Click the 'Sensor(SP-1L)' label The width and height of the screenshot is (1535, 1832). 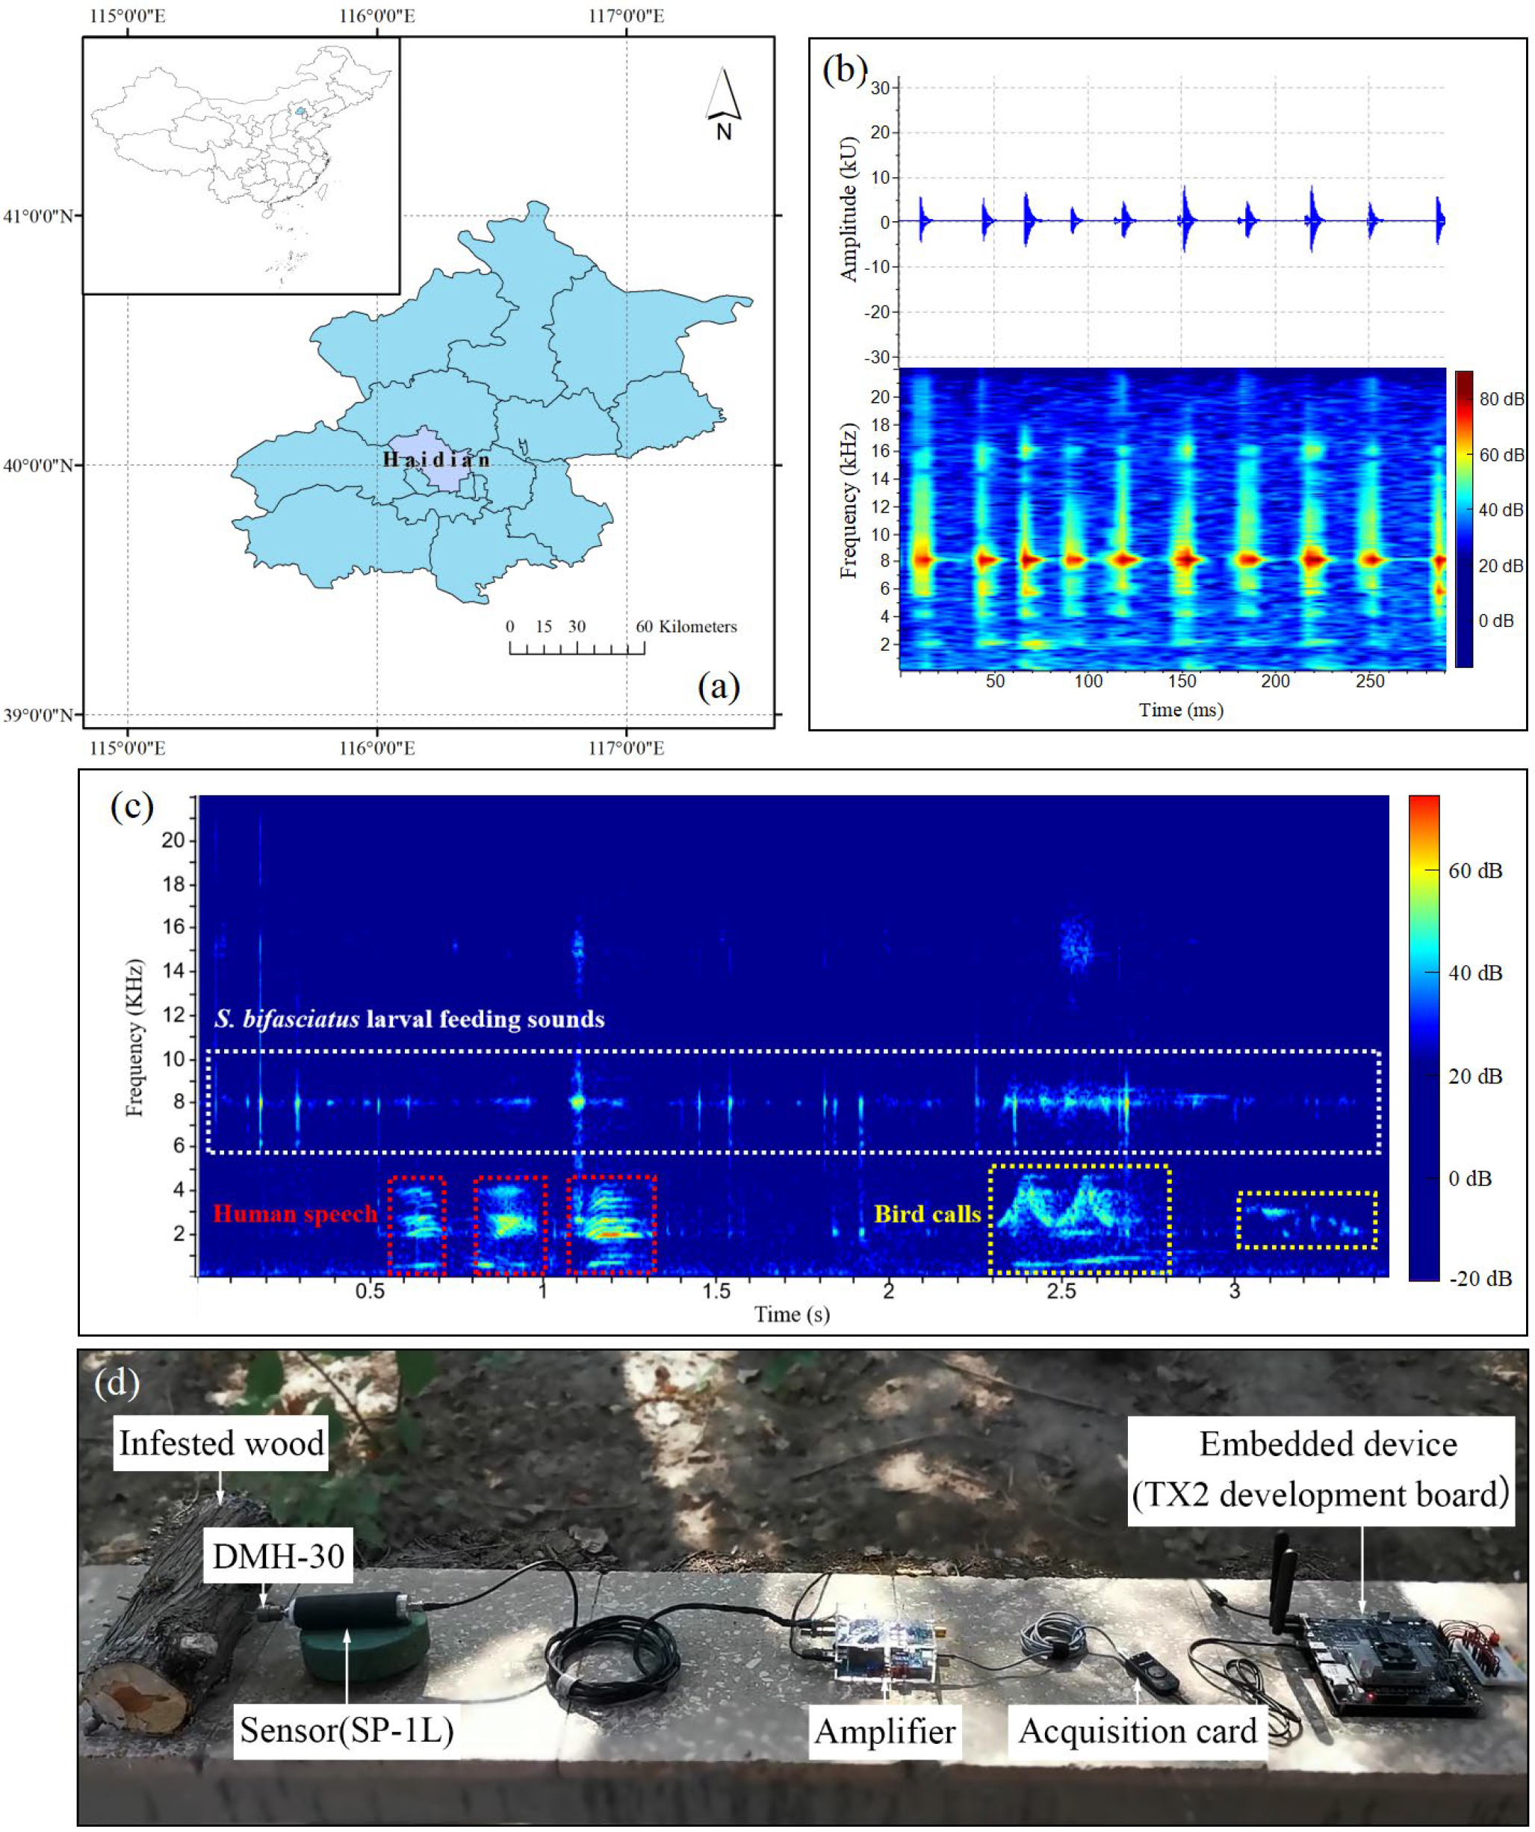[347, 1730]
